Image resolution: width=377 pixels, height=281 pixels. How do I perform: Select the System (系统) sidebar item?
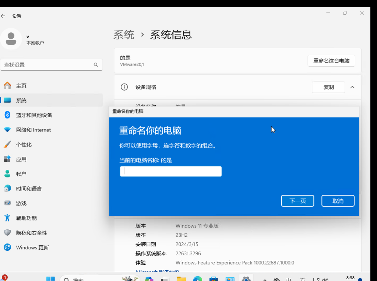[x=21, y=101]
